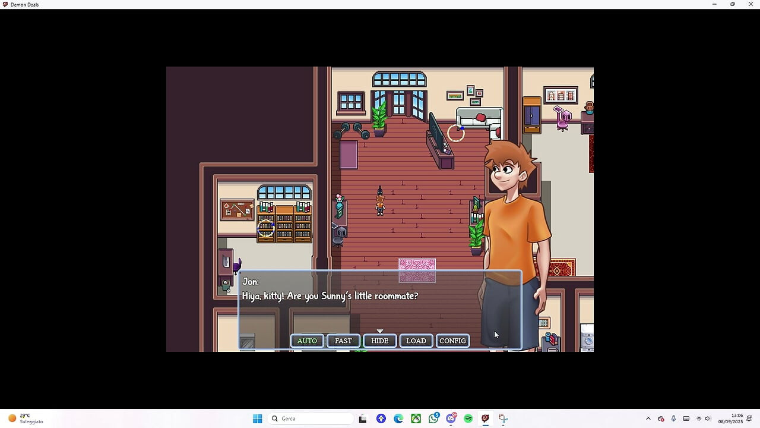Open the notification bell icon
760x428 pixels.
click(750, 418)
